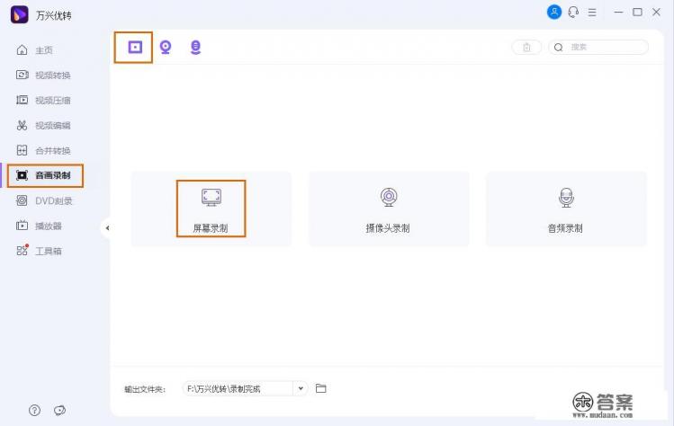Start 音频录制 audio recording card
The width and height of the screenshot is (674, 426).
(566, 209)
